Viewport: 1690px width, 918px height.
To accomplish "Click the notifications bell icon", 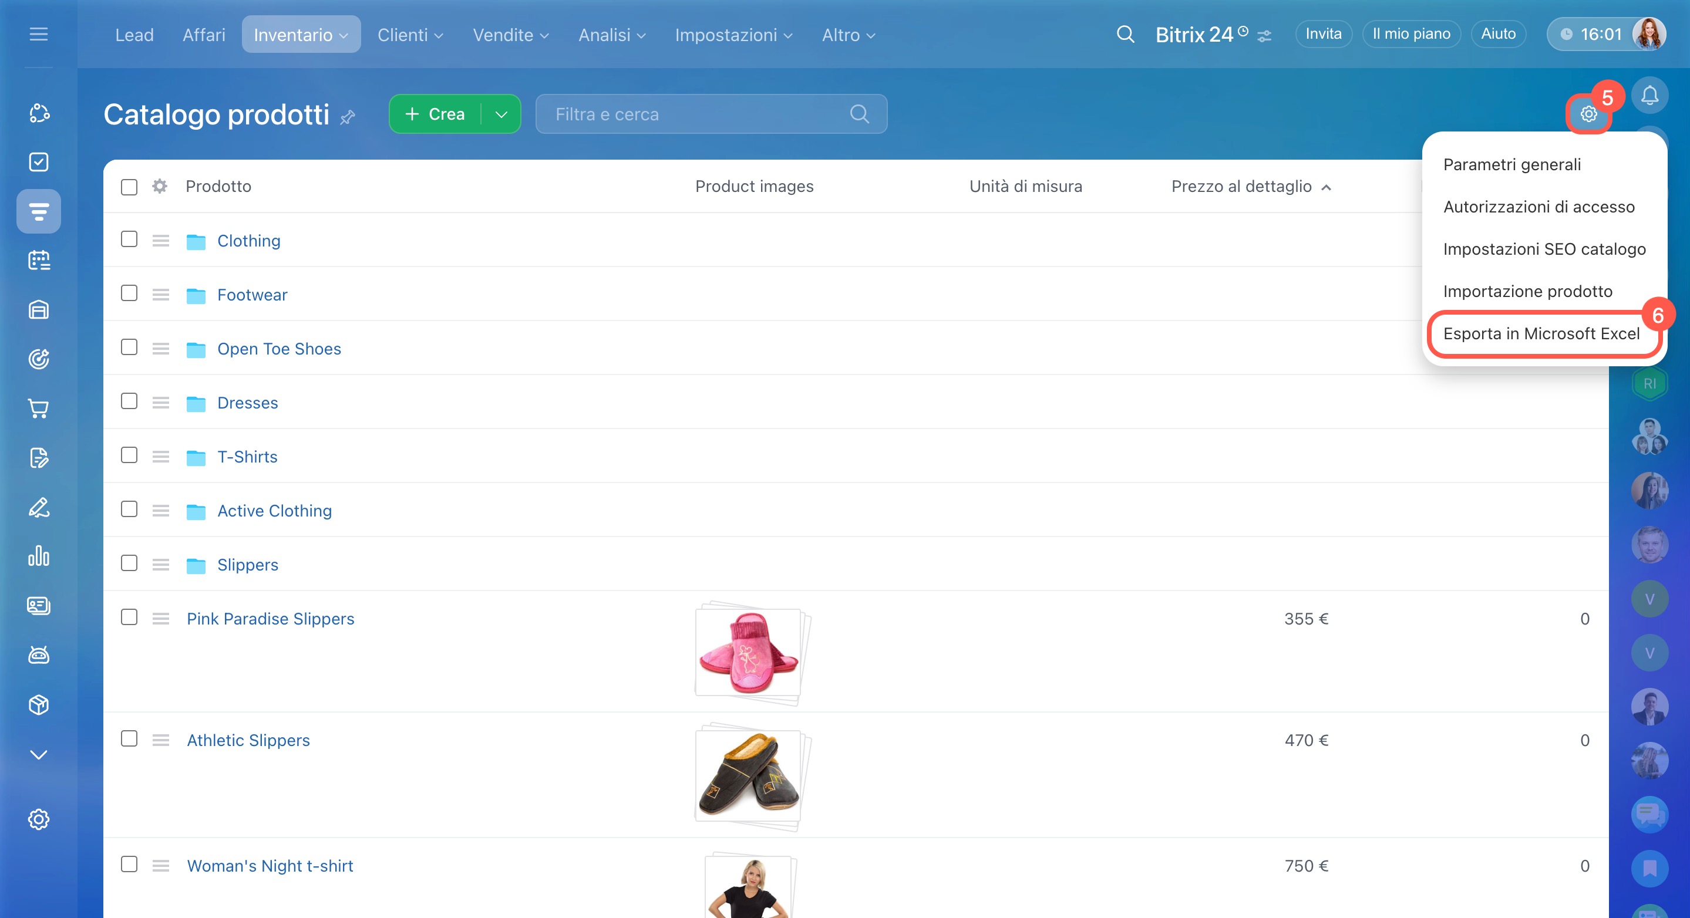I will click(1649, 96).
